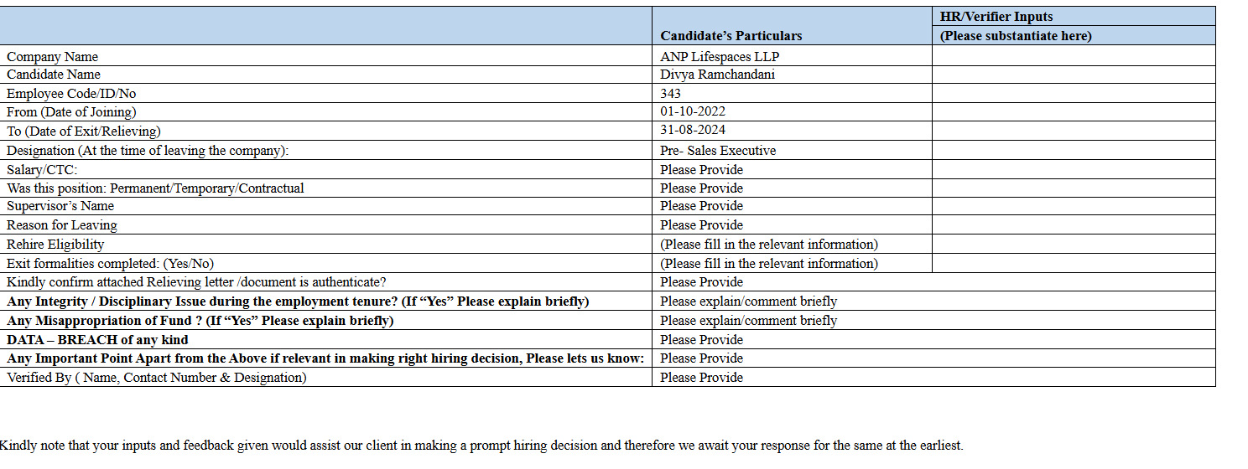Click the Rehire Eligibility fill-in placeholder text
This screenshot has width=1248, height=469.
[x=768, y=245]
